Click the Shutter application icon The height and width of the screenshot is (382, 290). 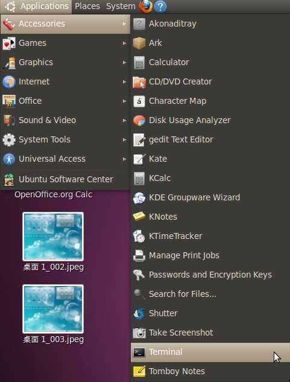pos(139,313)
